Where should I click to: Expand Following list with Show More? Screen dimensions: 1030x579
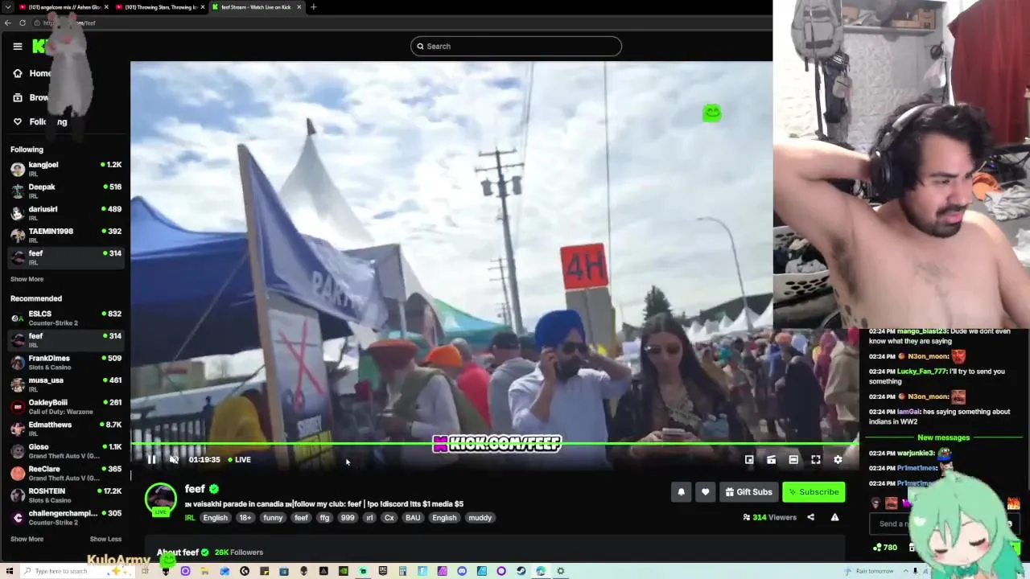tap(27, 279)
